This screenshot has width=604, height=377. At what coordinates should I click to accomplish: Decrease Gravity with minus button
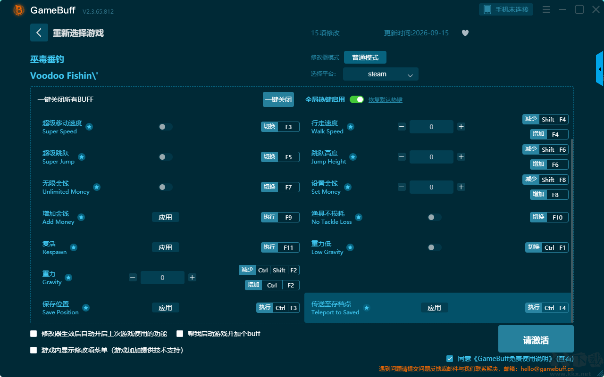[133, 278]
